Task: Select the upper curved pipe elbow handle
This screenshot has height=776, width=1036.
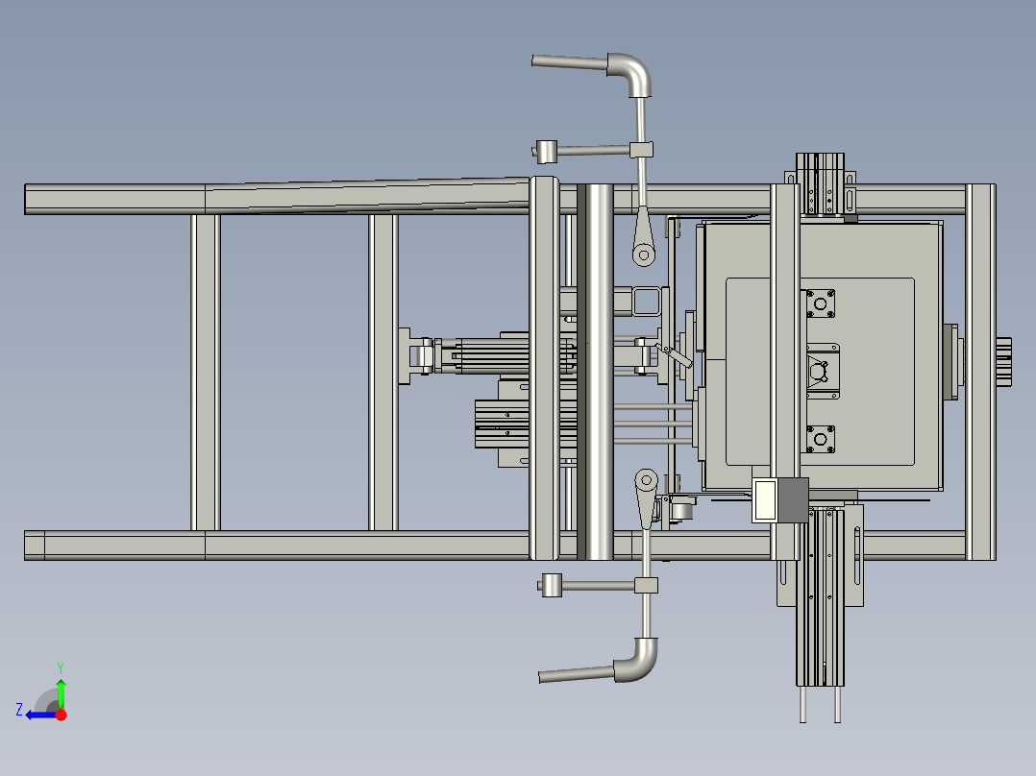Action: tap(630, 73)
